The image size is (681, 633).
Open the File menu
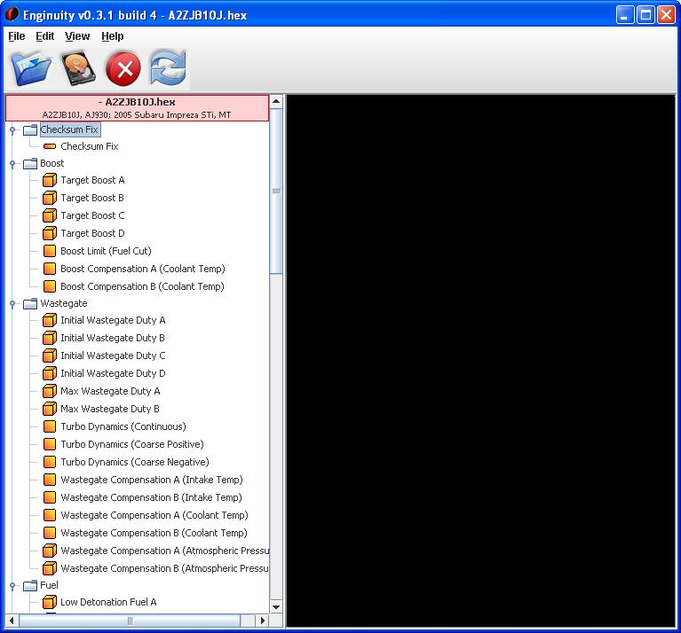[17, 36]
